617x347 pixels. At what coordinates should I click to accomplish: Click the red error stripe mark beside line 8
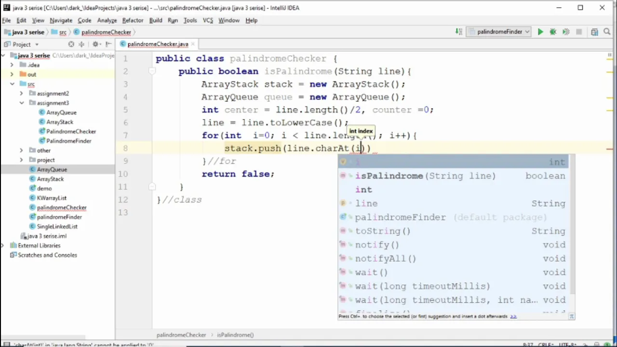610,148
